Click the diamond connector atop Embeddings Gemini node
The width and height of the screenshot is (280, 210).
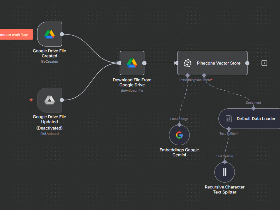click(179, 125)
